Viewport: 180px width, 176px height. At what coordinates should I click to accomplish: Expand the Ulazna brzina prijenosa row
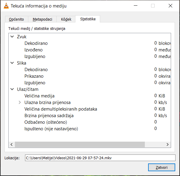pos(20,102)
